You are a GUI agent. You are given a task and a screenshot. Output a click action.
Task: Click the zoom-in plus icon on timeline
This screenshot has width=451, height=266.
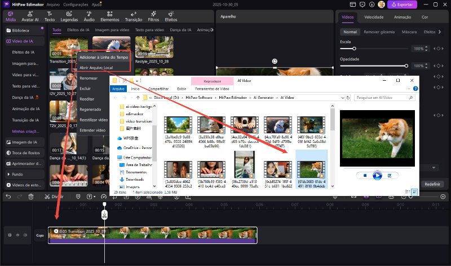[443, 197]
